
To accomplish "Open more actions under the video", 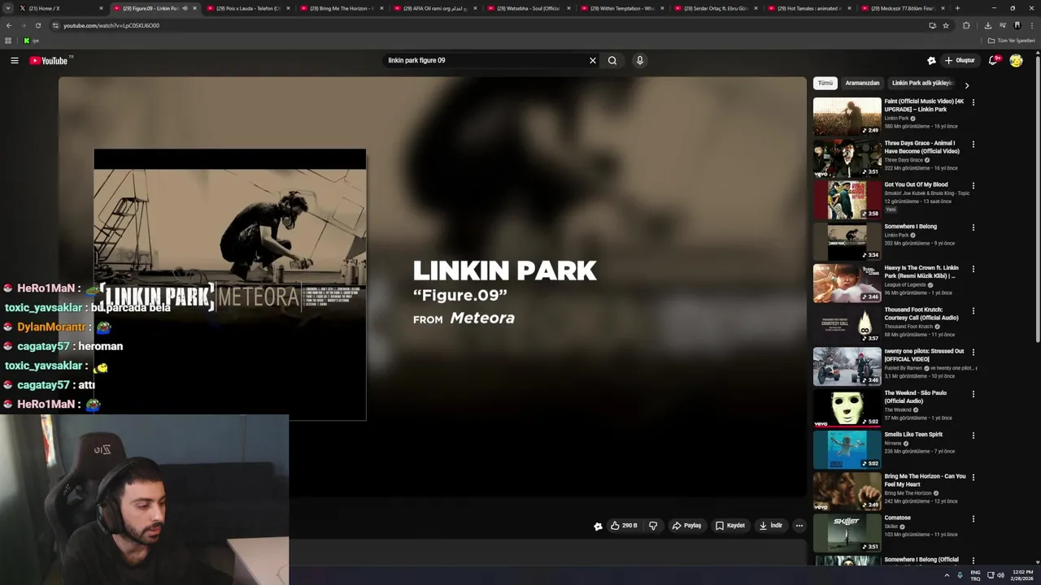I will pos(799,526).
